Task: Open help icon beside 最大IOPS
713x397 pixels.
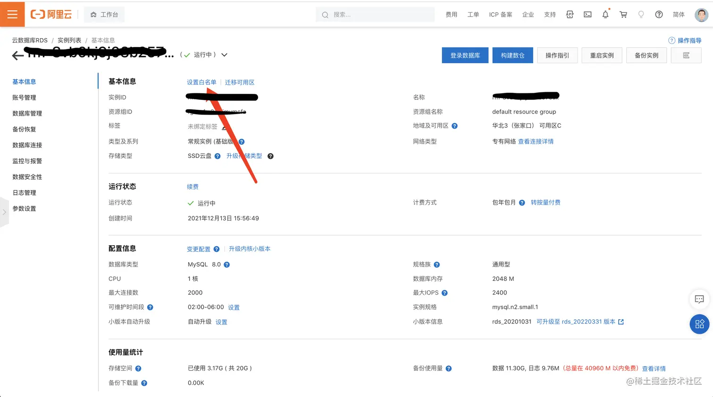Action: point(445,293)
